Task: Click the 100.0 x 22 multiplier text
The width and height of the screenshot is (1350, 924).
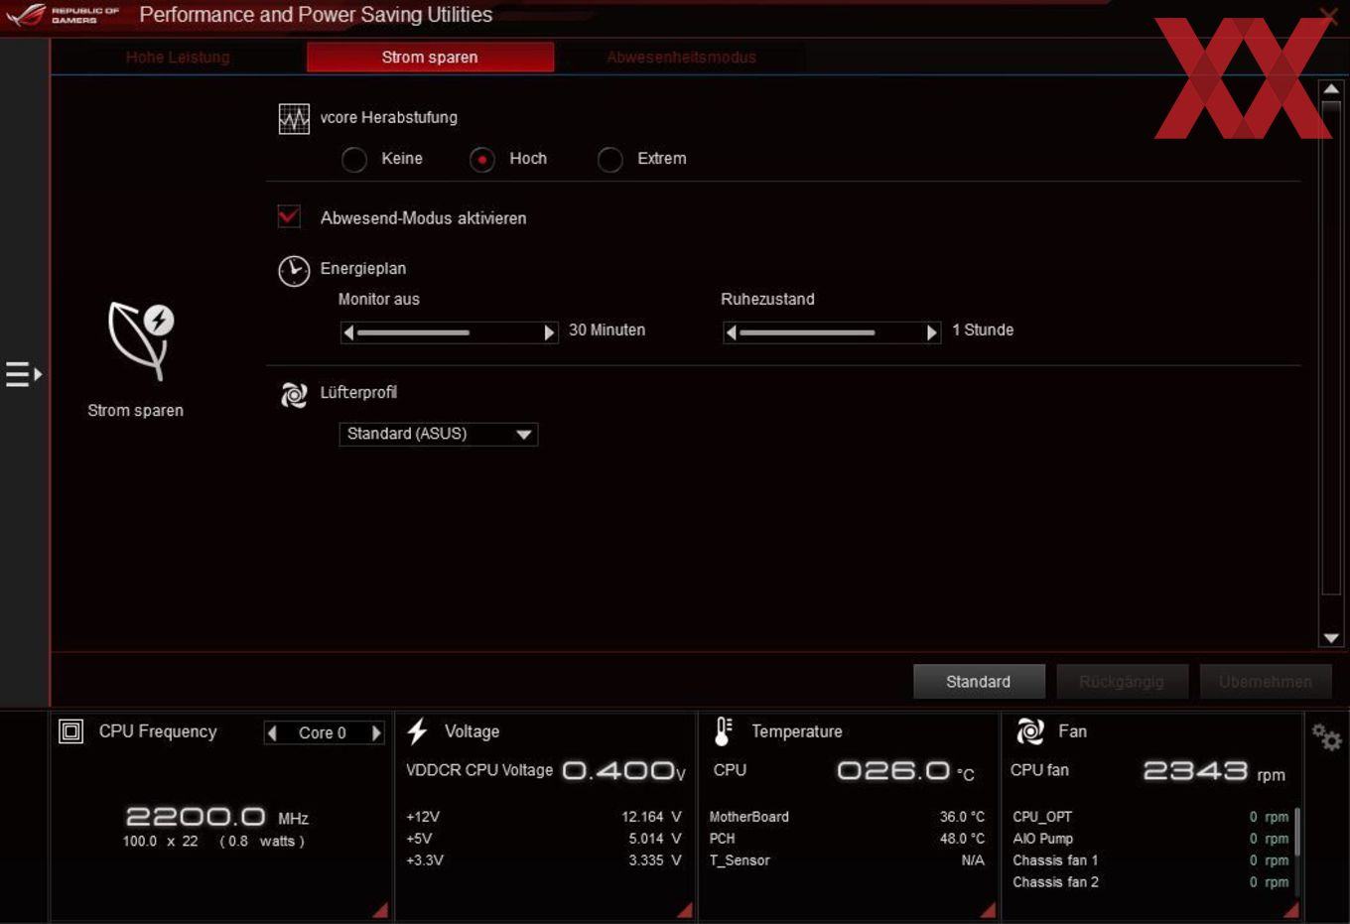Action: (x=160, y=842)
